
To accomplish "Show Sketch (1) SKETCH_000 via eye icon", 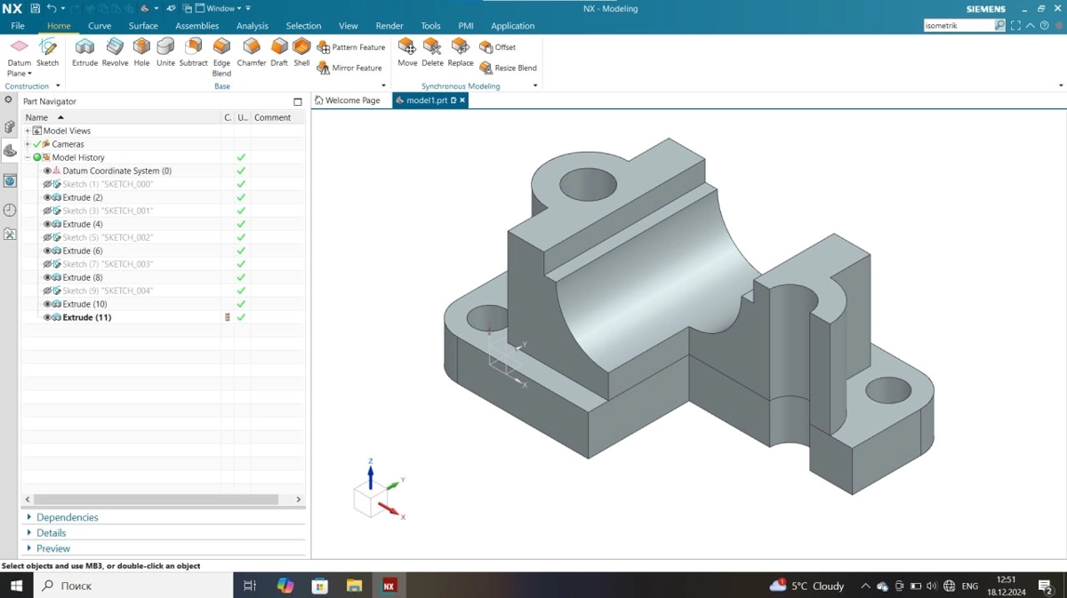I will [48, 184].
